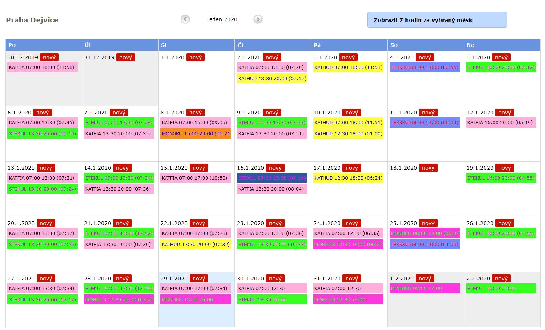Add new shift on 1.1.2020
The height and width of the screenshot is (330, 545).
[195, 57]
